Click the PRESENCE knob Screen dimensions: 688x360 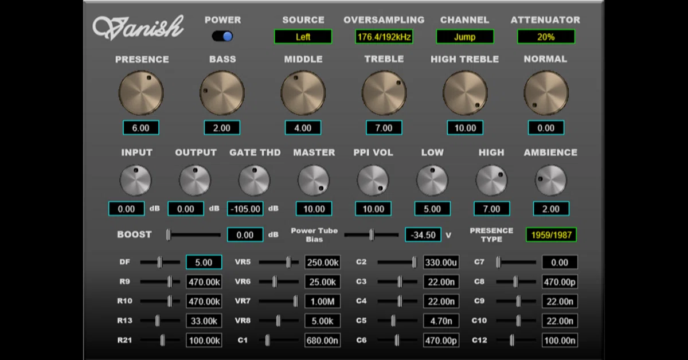[x=141, y=92]
